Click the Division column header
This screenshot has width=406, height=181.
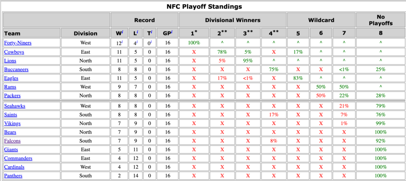coord(86,33)
